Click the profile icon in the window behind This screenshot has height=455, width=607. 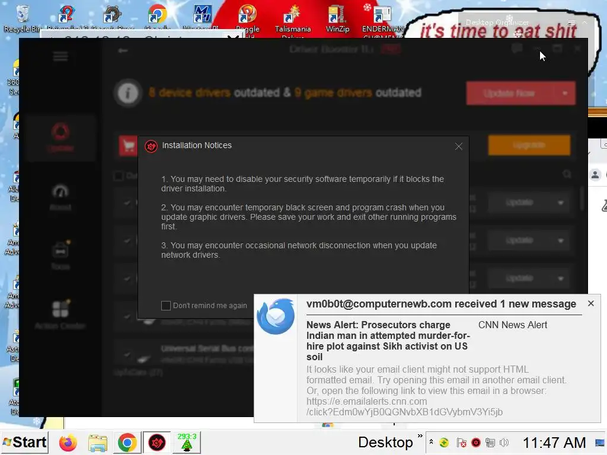(595, 175)
